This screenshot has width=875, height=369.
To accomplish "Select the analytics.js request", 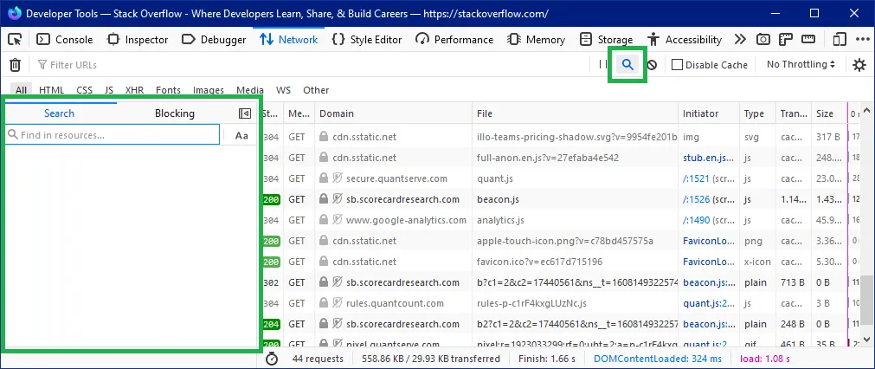I will point(562,220).
